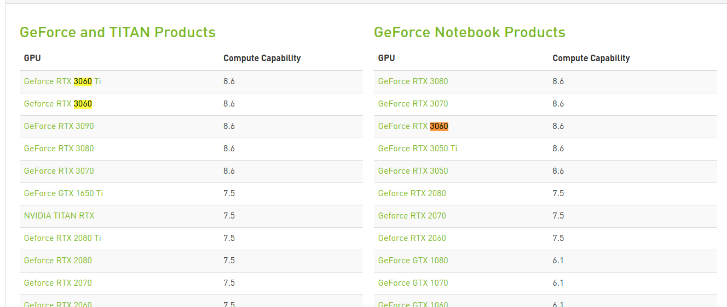Viewport: 727px width, 307px height.
Task: Click Compute Capability header in GeForce and TITAN table
Action: 262,58
